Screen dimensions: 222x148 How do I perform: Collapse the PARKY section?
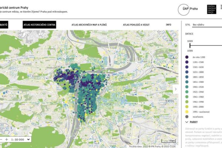tap(186, 121)
